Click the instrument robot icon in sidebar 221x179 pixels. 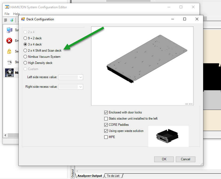pos(9,73)
